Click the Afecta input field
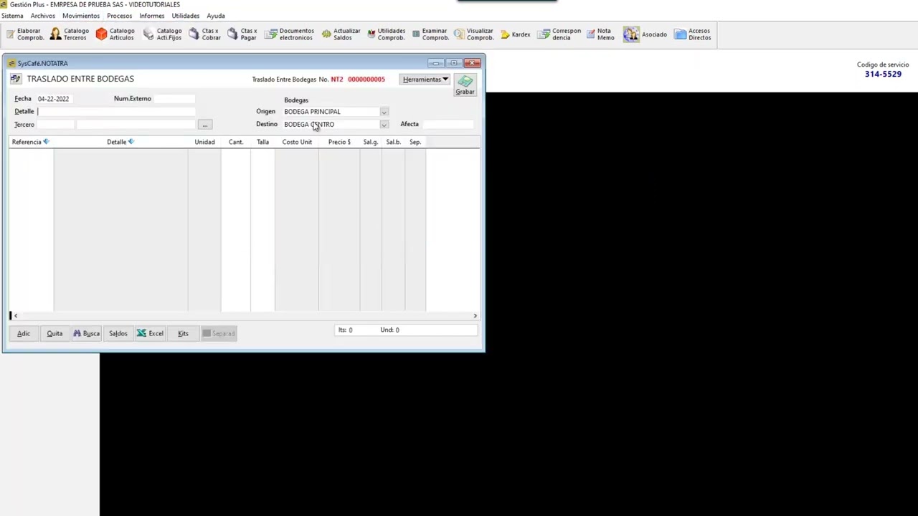918x516 pixels. point(448,125)
